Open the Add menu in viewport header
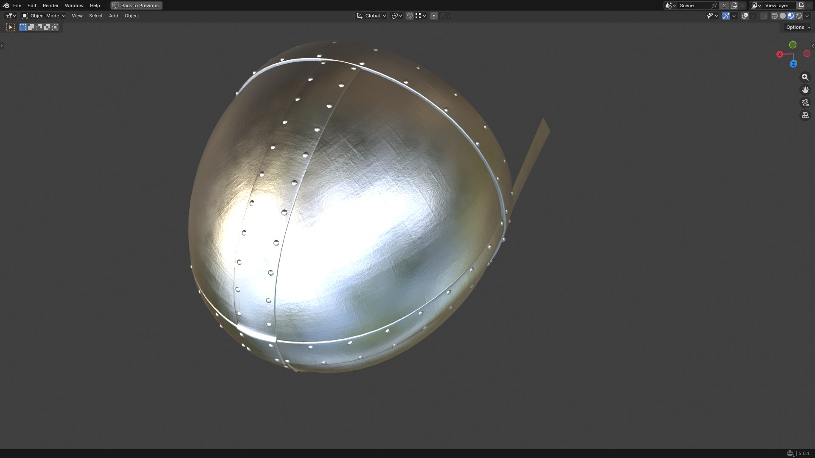 pos(113,16)
